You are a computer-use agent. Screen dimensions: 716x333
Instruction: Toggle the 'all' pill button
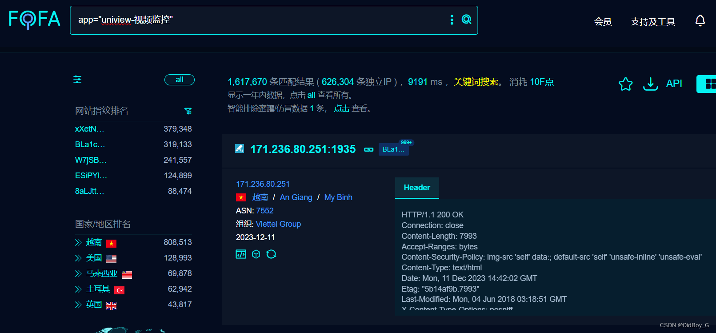pos(180,80)
